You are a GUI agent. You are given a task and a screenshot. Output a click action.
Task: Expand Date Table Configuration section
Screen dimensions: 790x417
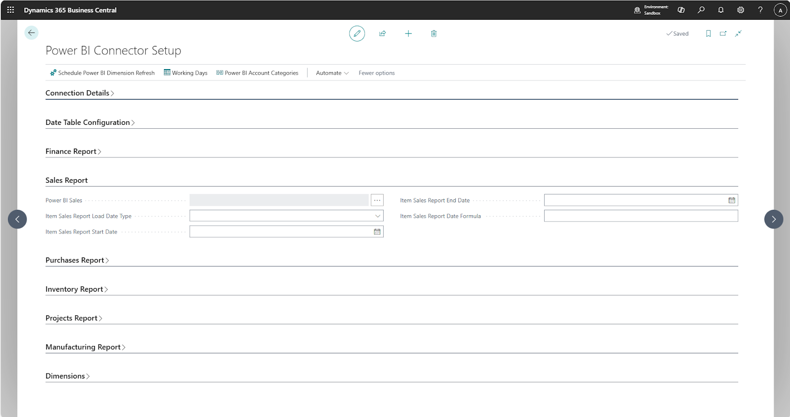coord(90,122)
